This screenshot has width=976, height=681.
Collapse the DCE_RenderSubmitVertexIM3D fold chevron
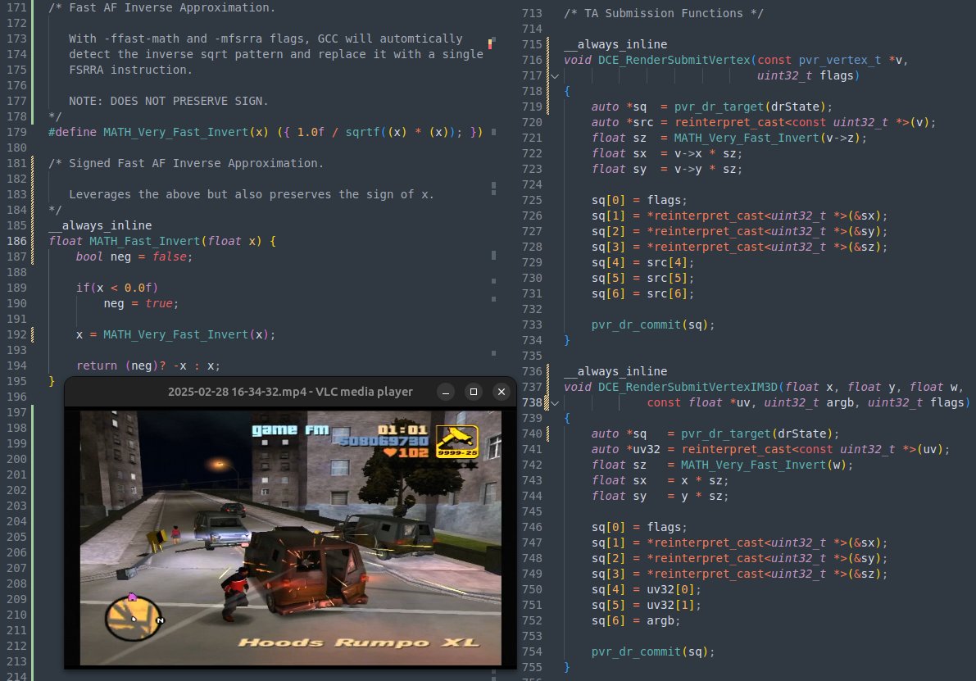click(x=555, y=402)
